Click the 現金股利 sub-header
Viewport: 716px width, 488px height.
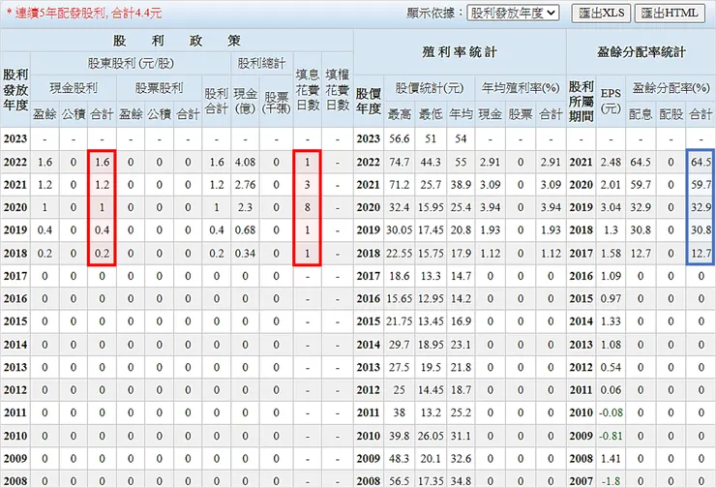[74, 88]
